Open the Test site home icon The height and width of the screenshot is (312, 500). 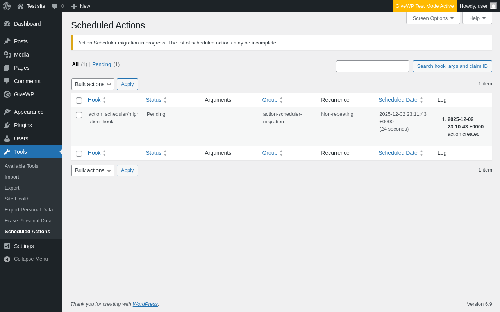[20, 6]
